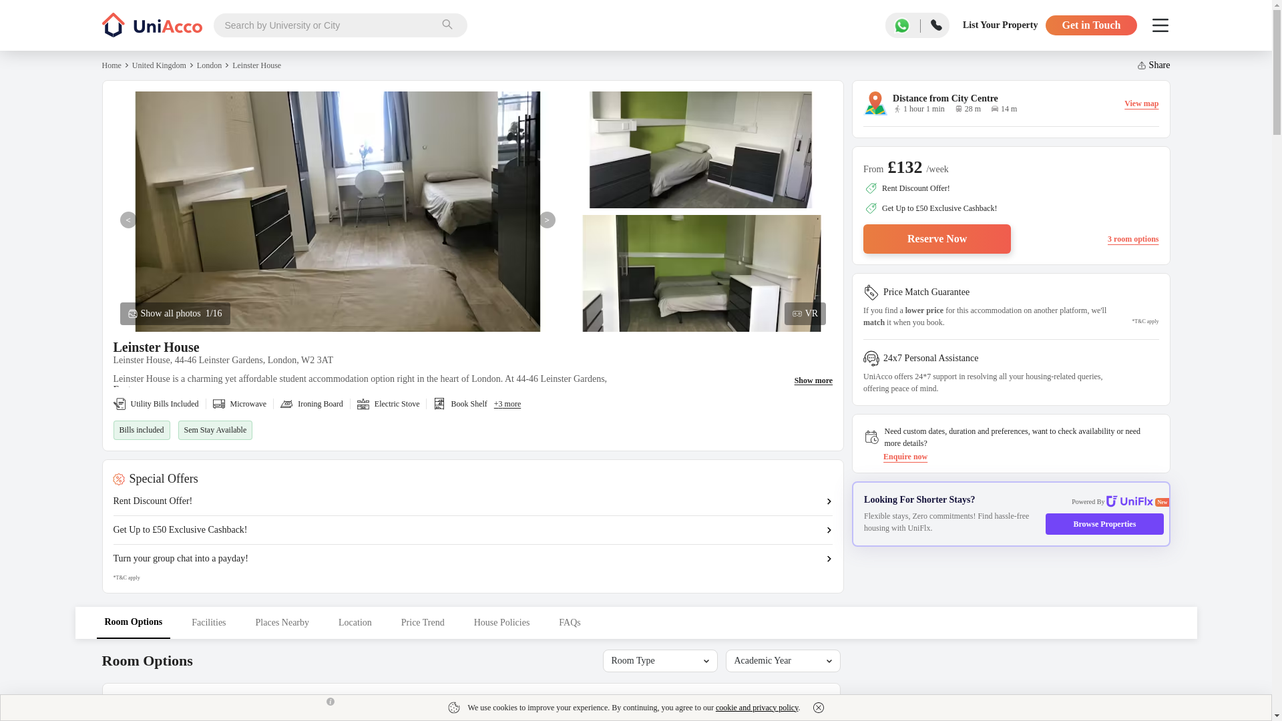Expand Turn your group chat into a payday
The width and height of the screenshot is (1282, 721).
click(x=472, y=559)
